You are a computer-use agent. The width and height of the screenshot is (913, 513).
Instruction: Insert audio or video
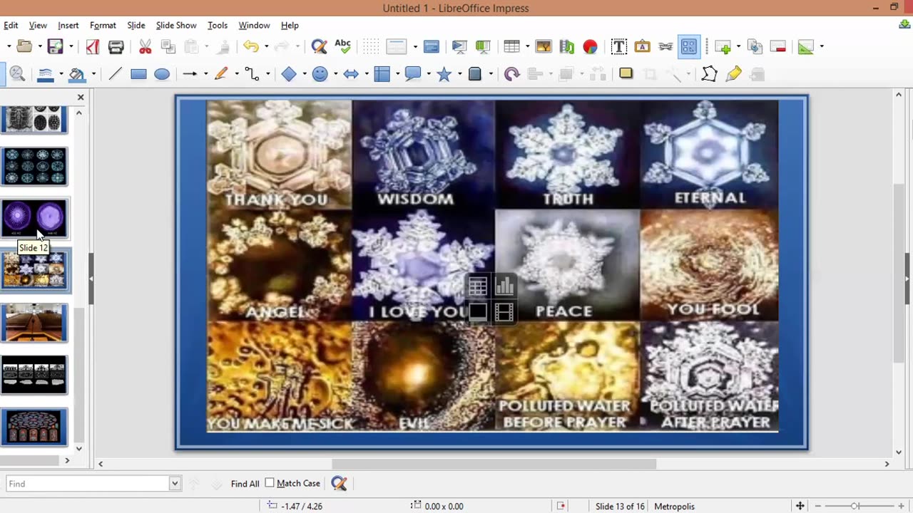point(567,47)
